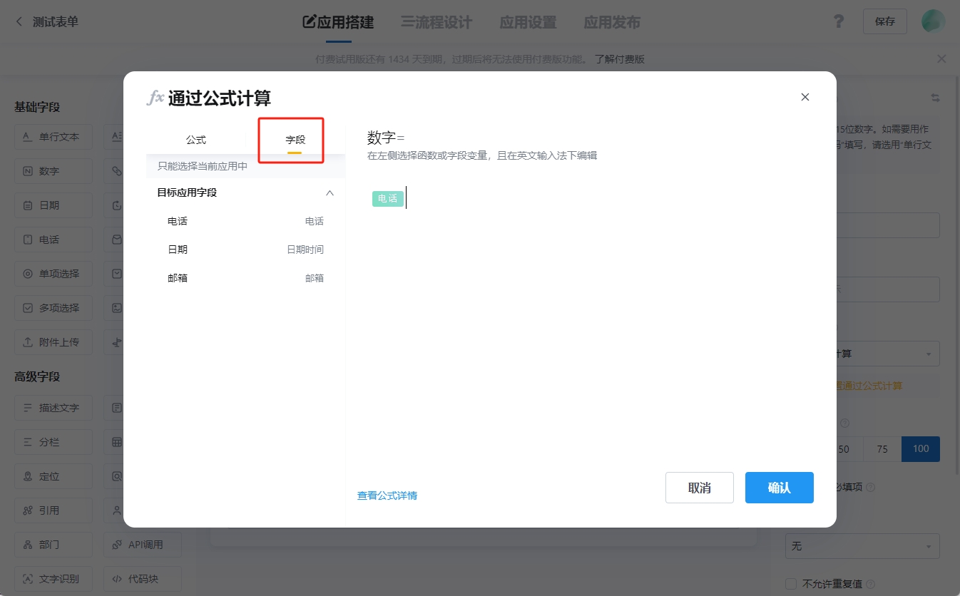Enable the 不允许重复值 checkbox

pyautogui.click(x=791, y=583)
